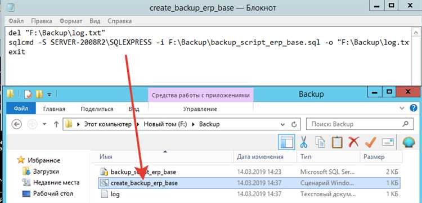The image size is (422, 203).
Task: Open the blue Файл tab in Explorer
Action: click(x=21, y=109)
